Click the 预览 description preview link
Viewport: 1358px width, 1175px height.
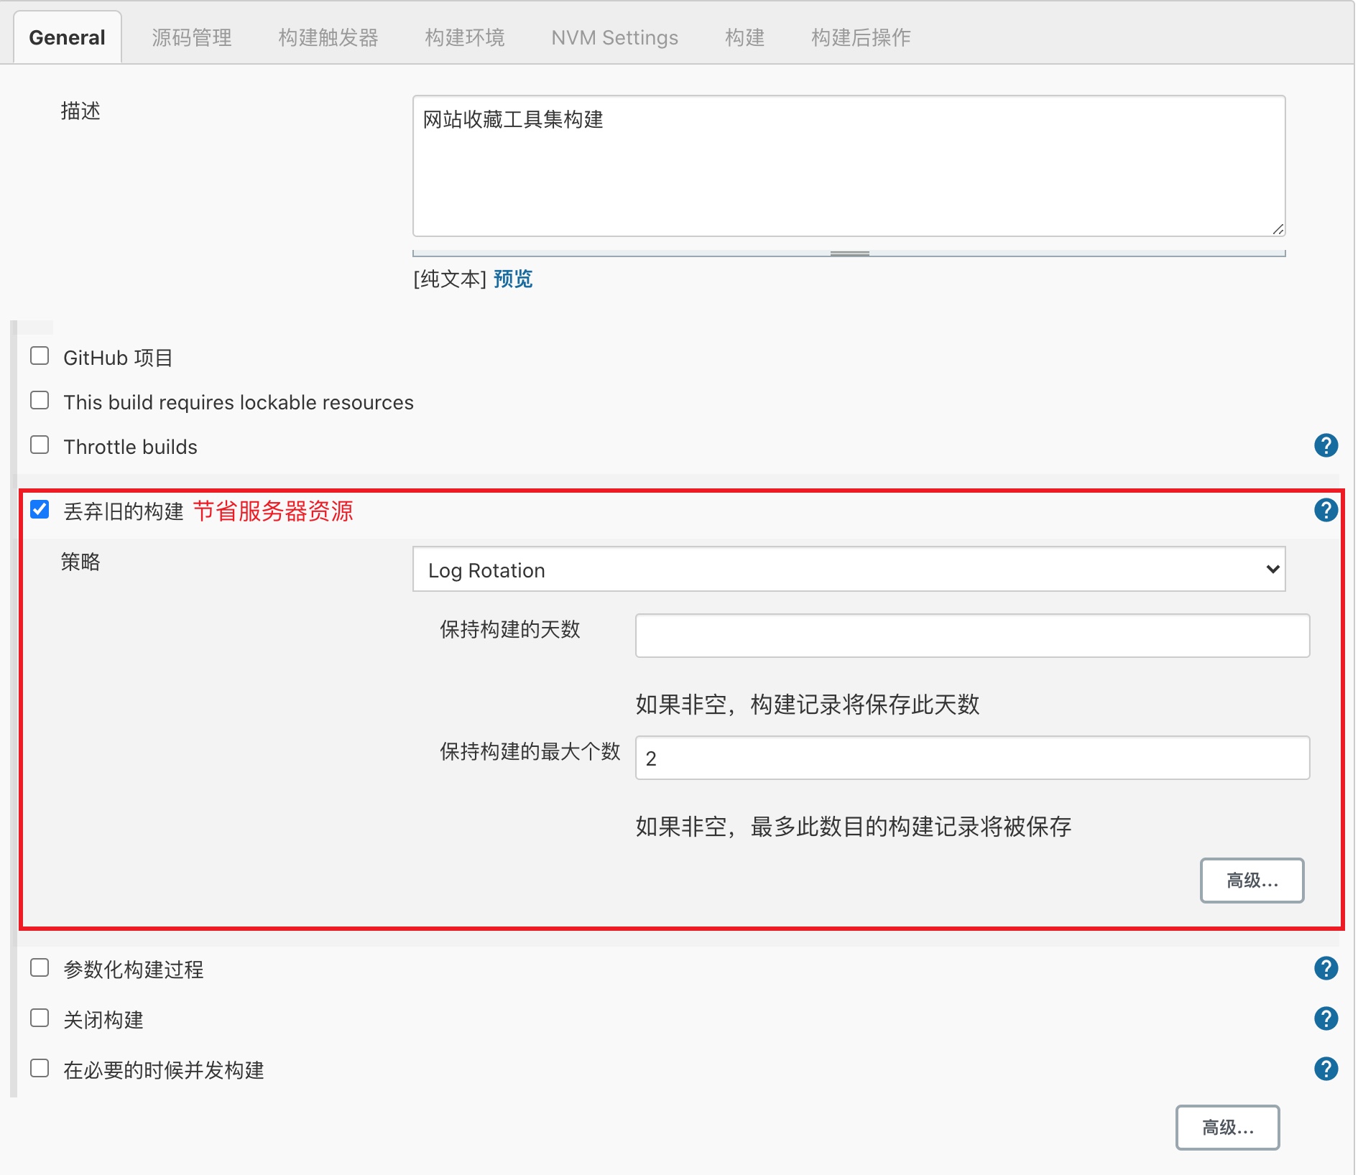[x=513, y=279]
